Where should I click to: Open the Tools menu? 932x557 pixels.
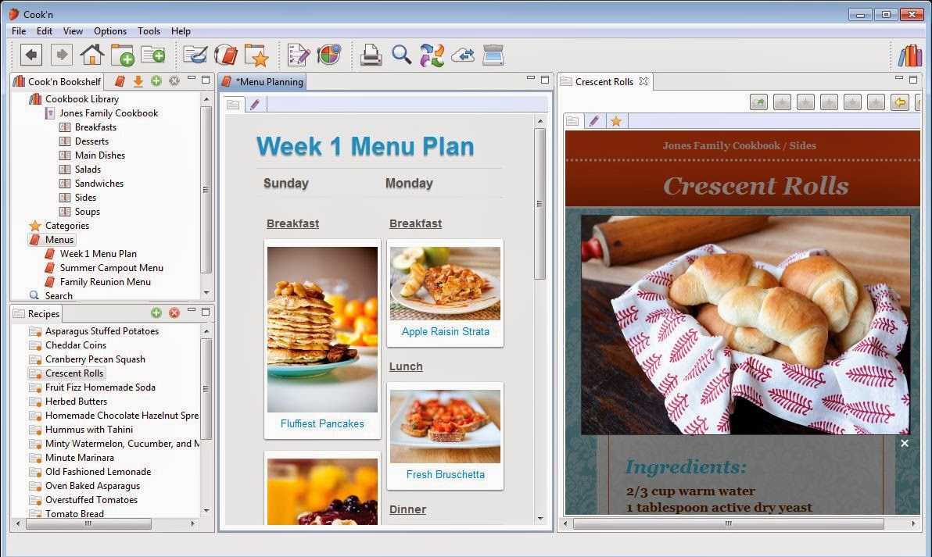(149, 31)
